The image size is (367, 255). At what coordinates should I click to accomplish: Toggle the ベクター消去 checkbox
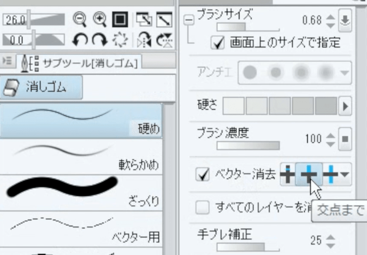(202, 174)
